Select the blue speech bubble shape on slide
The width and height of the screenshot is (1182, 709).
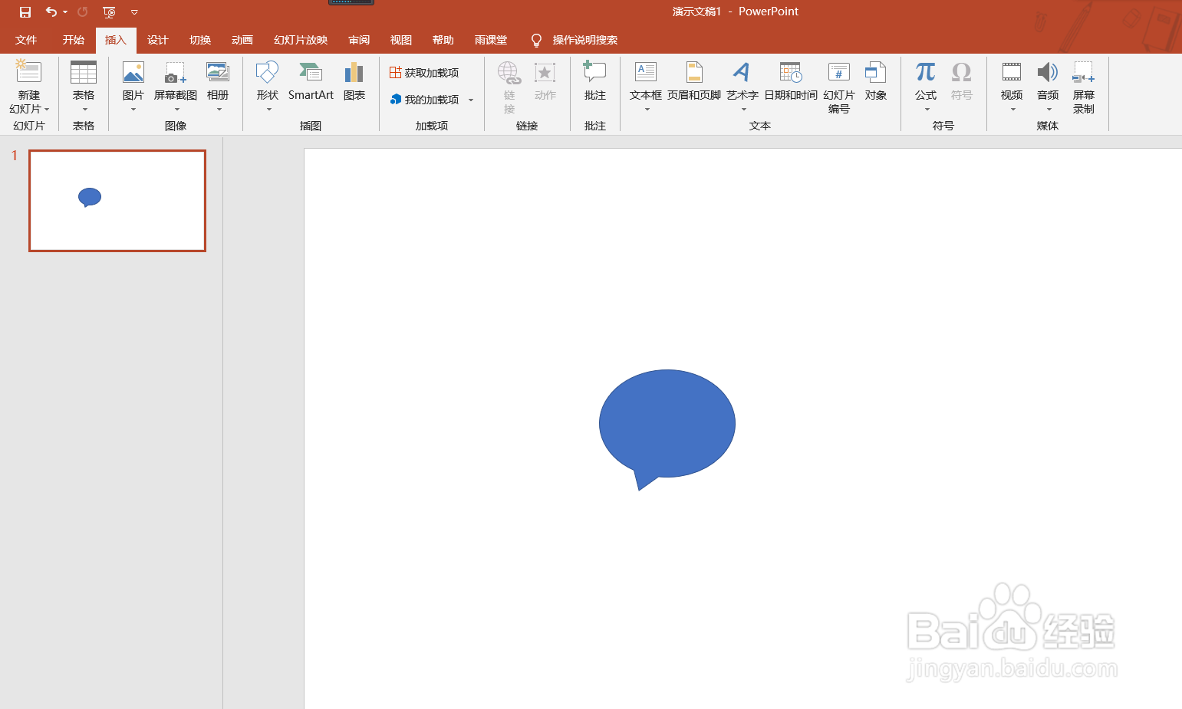[667, 429]
